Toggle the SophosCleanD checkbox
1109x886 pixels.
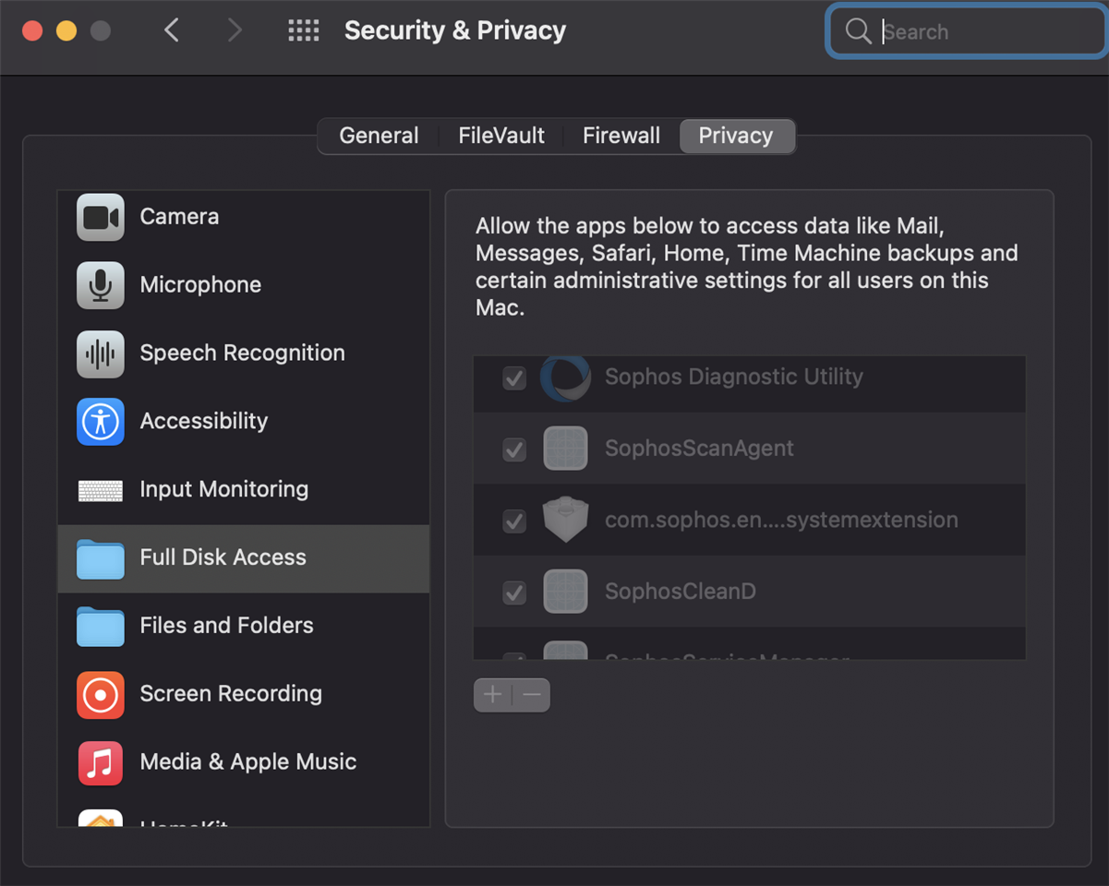[x=514, y=593]
